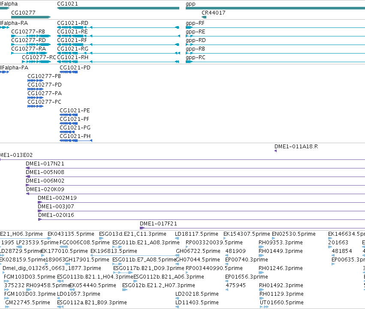
Task: Click EST RH01449.3prime
Action: tap(261, 255)
